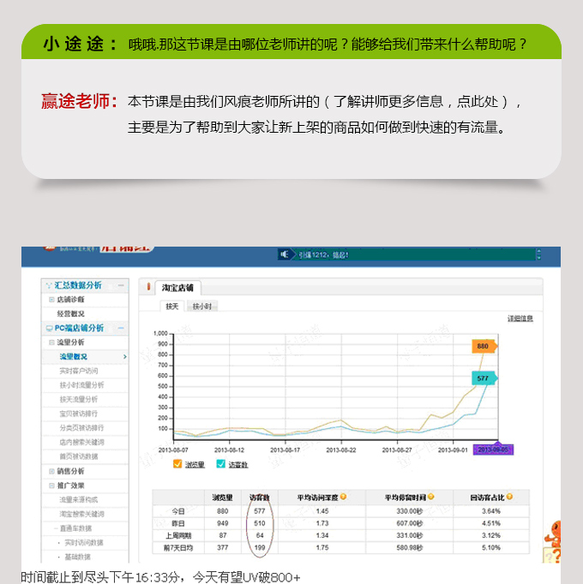Click the 详细信息 link
The height and width of the screenshot is (584, 583).
click(520, 319)
